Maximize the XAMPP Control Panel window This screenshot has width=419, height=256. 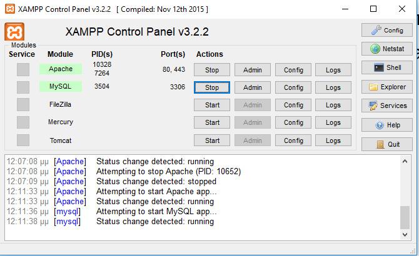tap(373, 9)
